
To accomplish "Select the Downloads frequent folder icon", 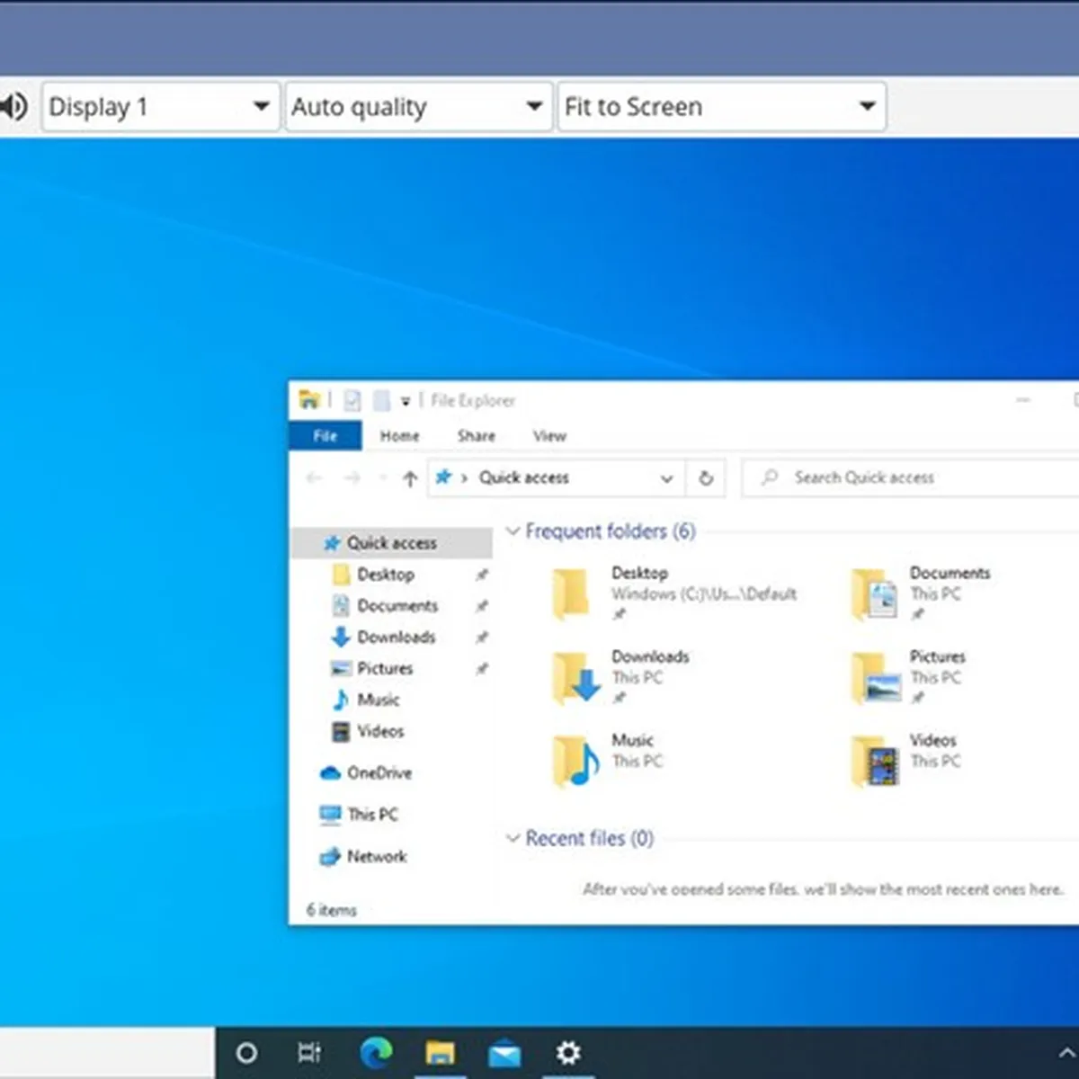I will click(575, 678).
